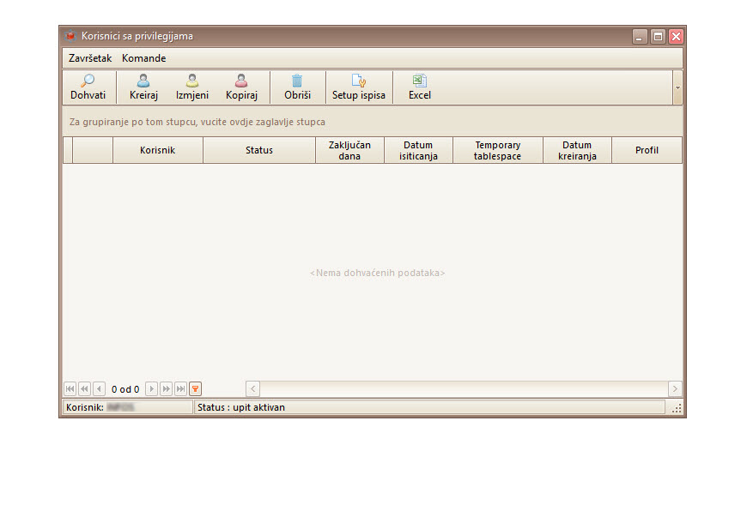Viewport: 747px width, 505px height.
Task: Click the application icon in title bar
Action: [x=70, y=36]
